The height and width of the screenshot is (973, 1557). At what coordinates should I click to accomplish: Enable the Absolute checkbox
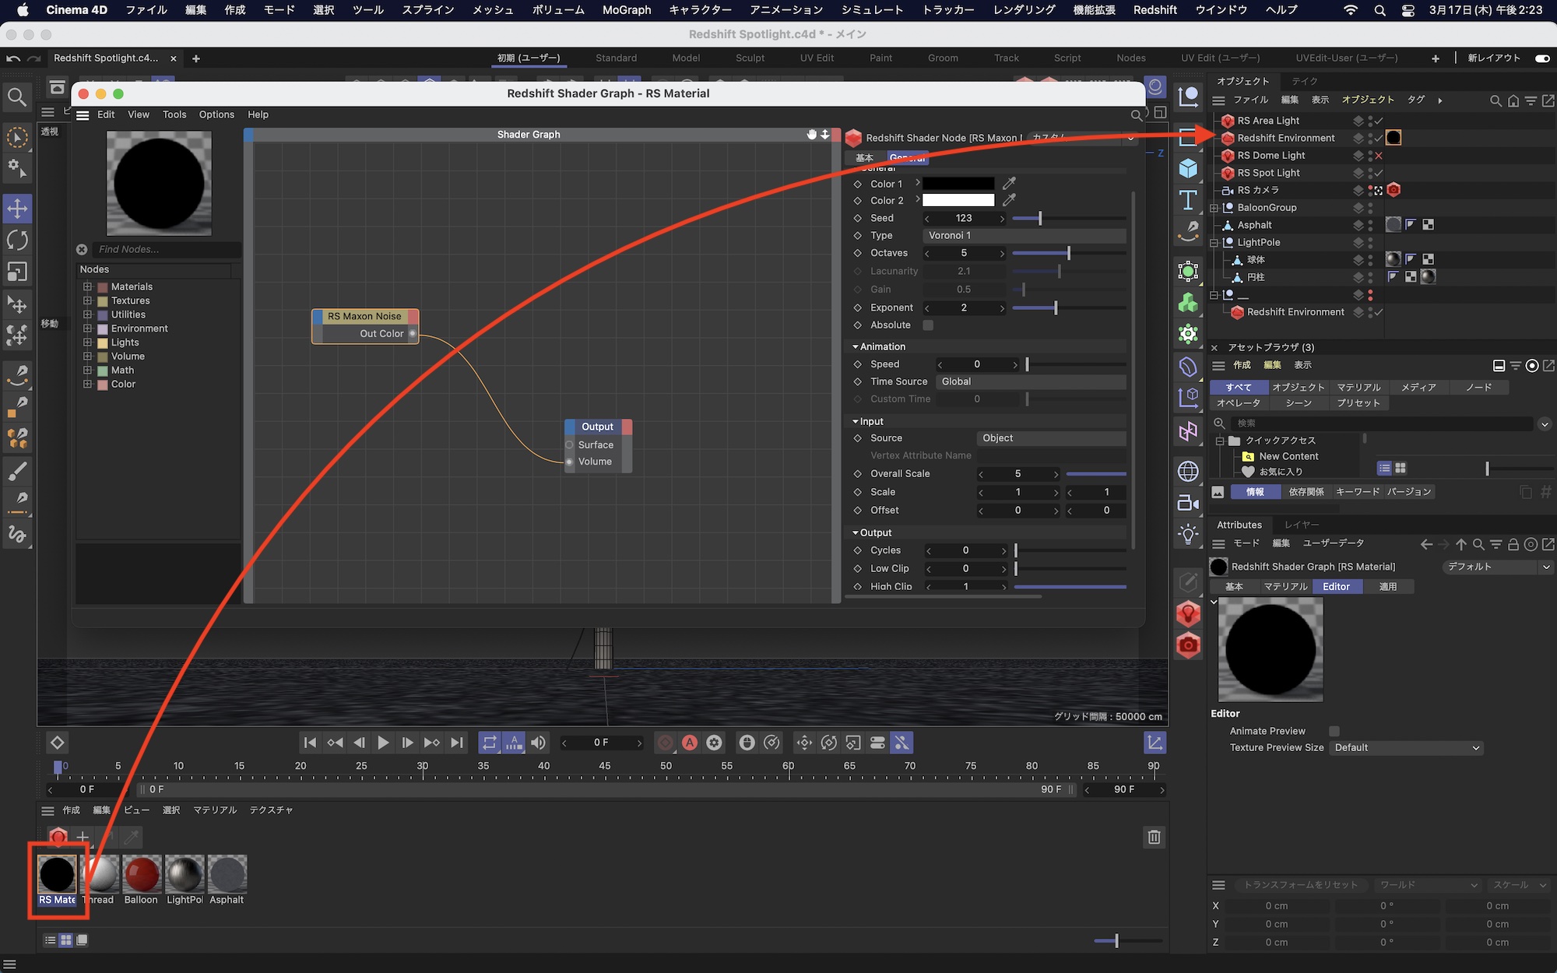tap(928, 325)
